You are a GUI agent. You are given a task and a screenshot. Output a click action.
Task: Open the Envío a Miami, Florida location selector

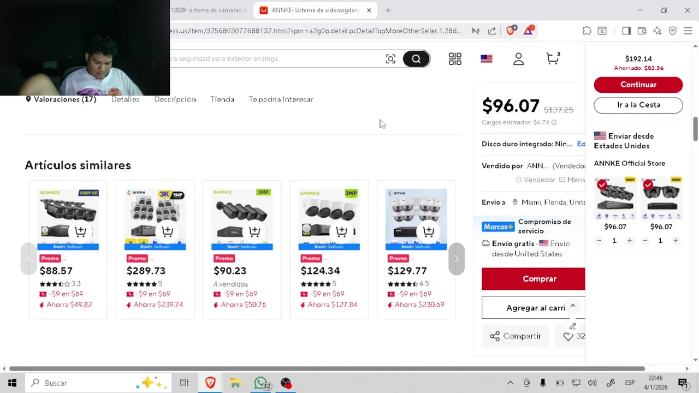[x=549, y=203]
